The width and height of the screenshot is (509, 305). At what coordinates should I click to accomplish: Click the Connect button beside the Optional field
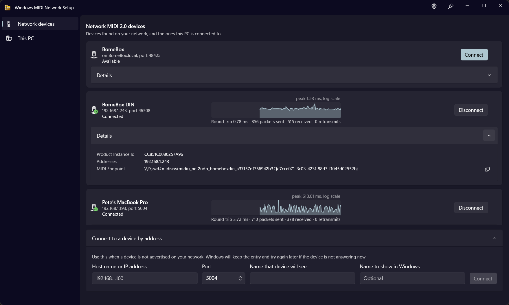pos(483,278)
